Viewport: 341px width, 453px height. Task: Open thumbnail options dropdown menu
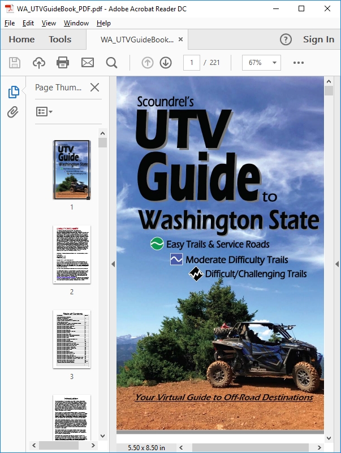(x=44, y=111)
